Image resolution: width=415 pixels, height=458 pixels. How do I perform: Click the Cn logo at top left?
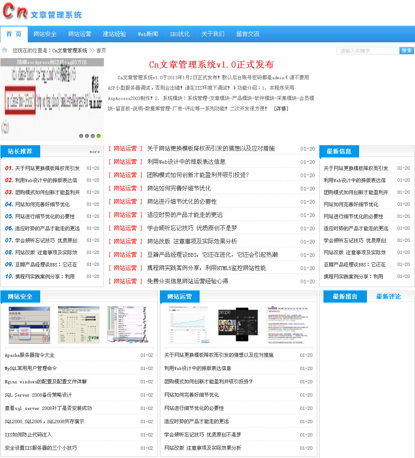click(x=14, y=12)
